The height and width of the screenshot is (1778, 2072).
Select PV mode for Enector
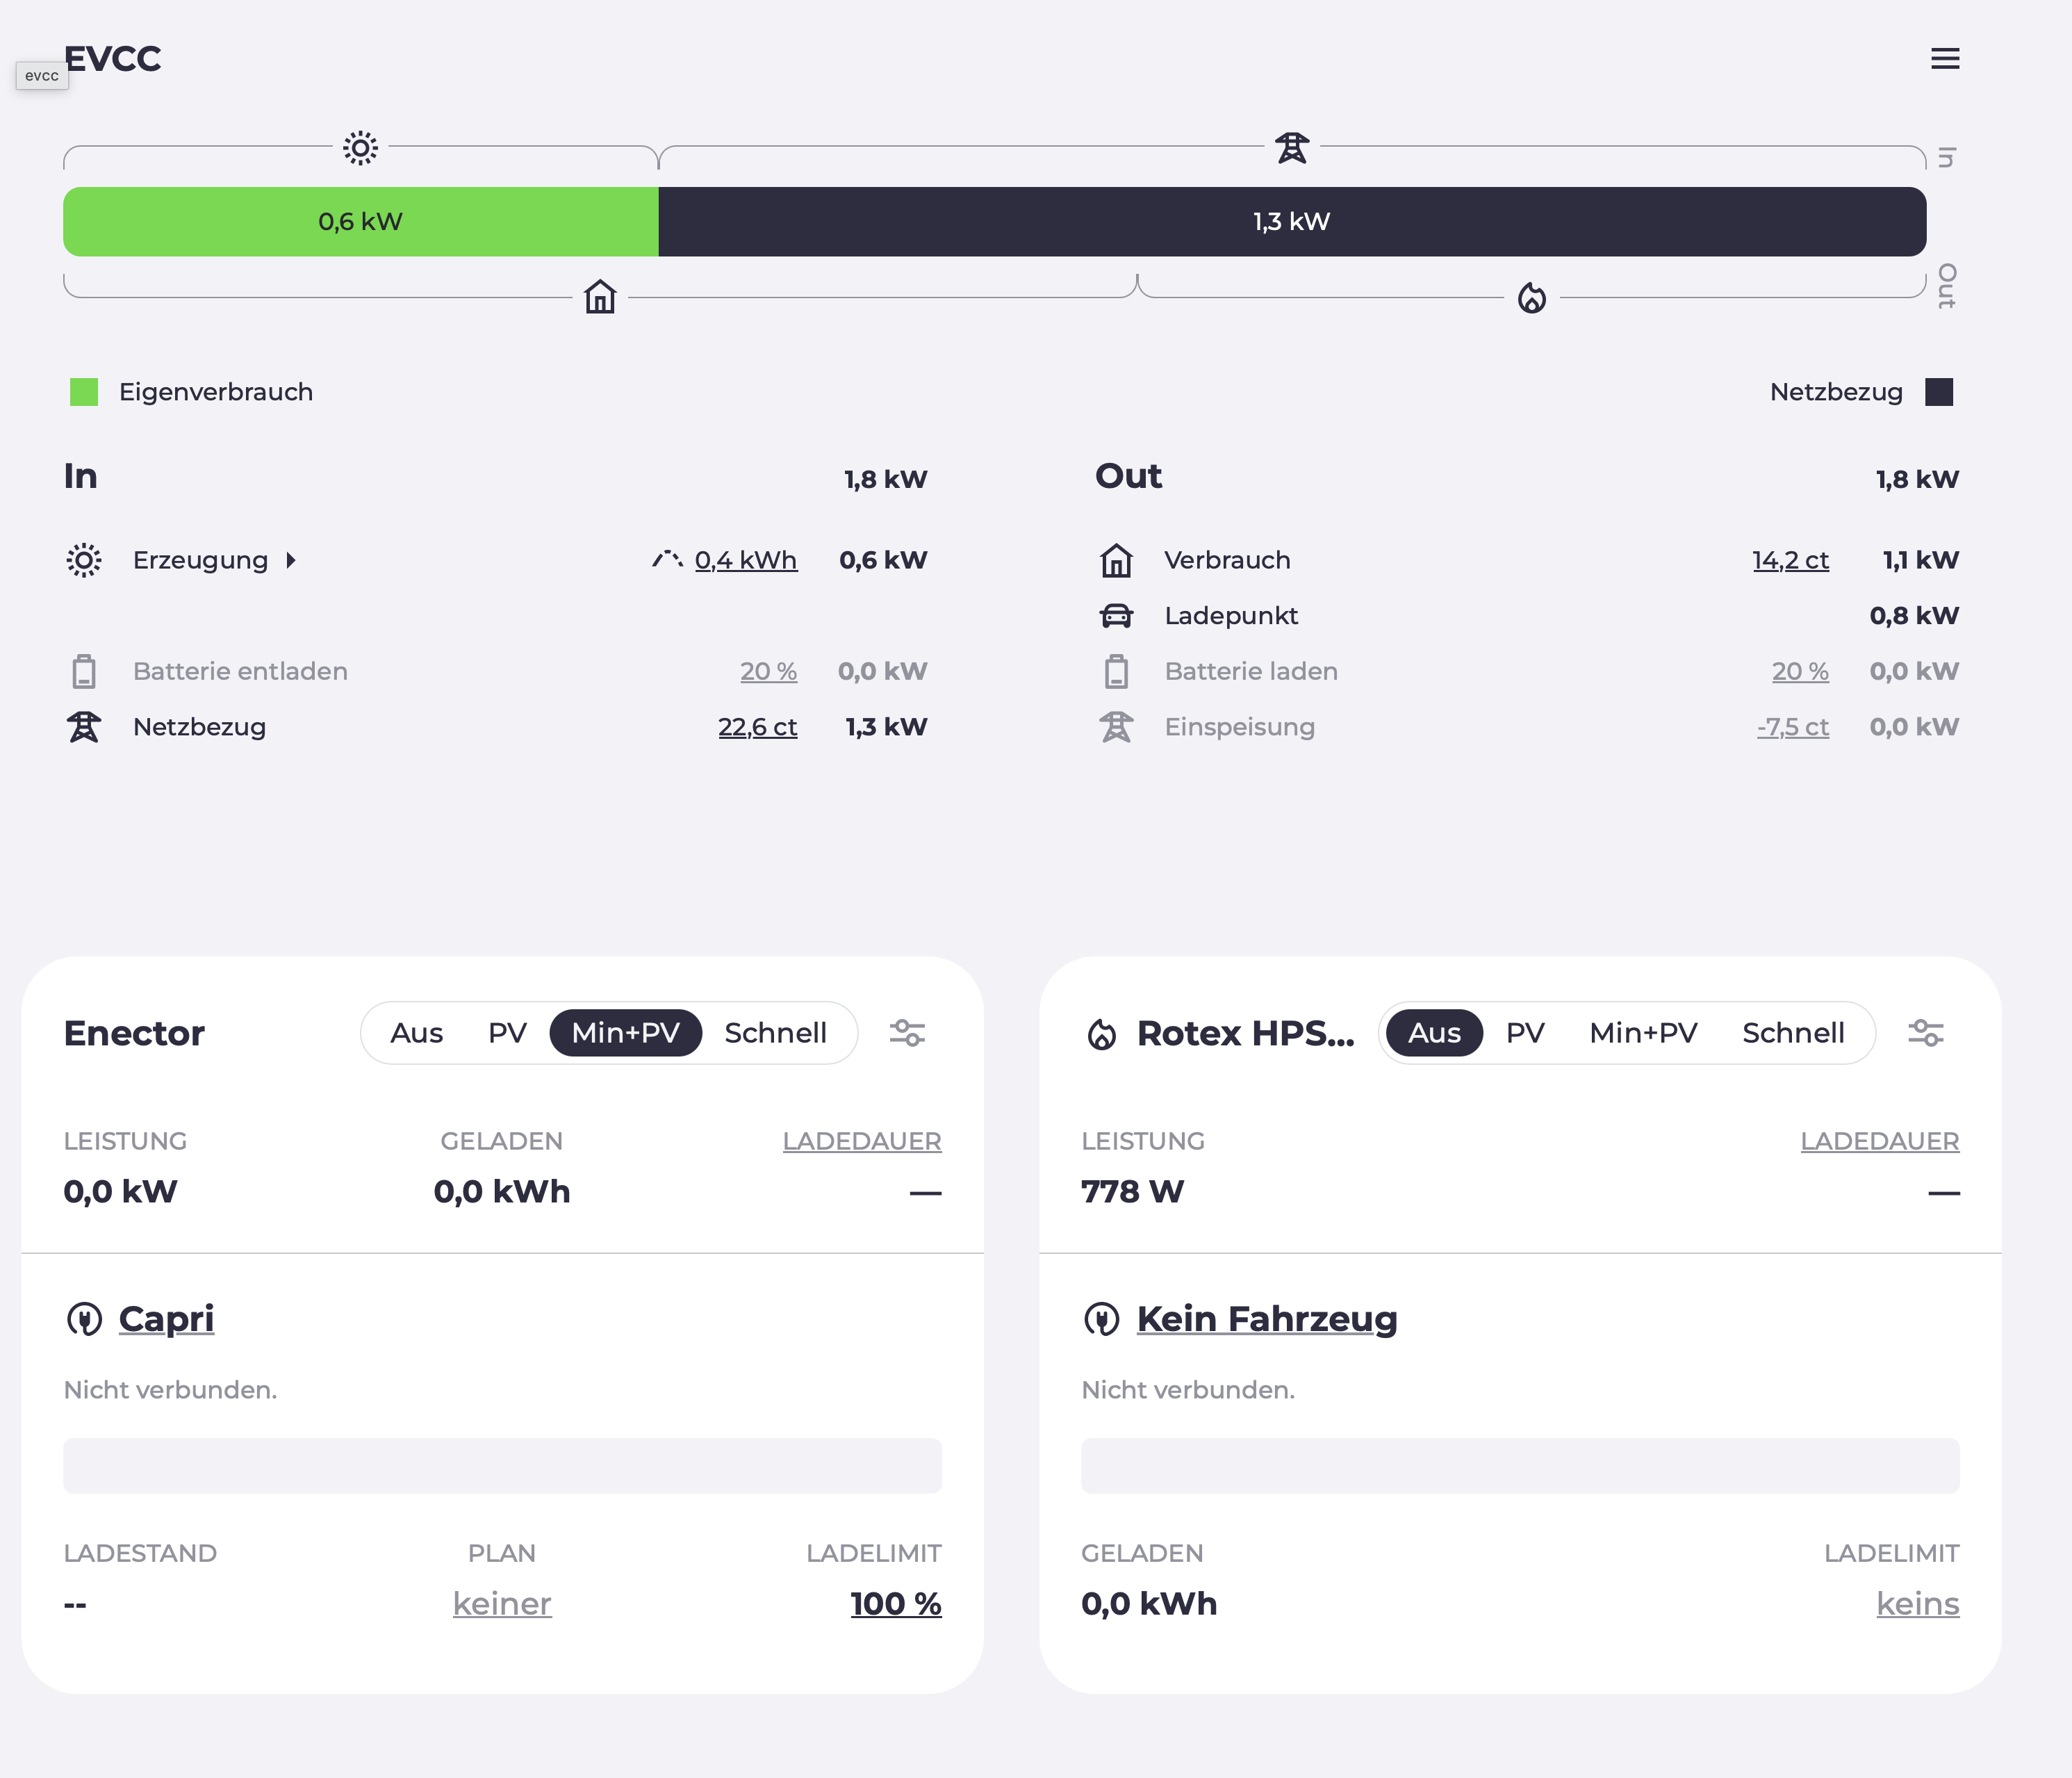(x=507, y=1033)
